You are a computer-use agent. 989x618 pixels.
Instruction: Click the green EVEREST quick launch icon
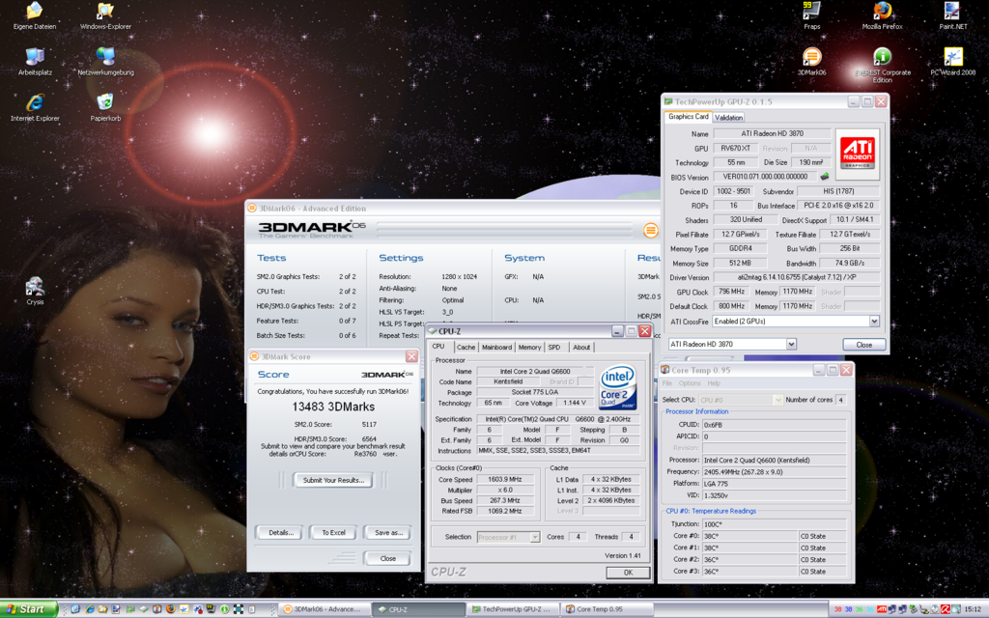pyautogui.click(x=224, y=609)
